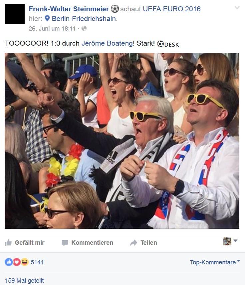The width and height of the screenshot is (245, 285).
Task: Click the laughing face reaction icon
Action: (25, 262)
